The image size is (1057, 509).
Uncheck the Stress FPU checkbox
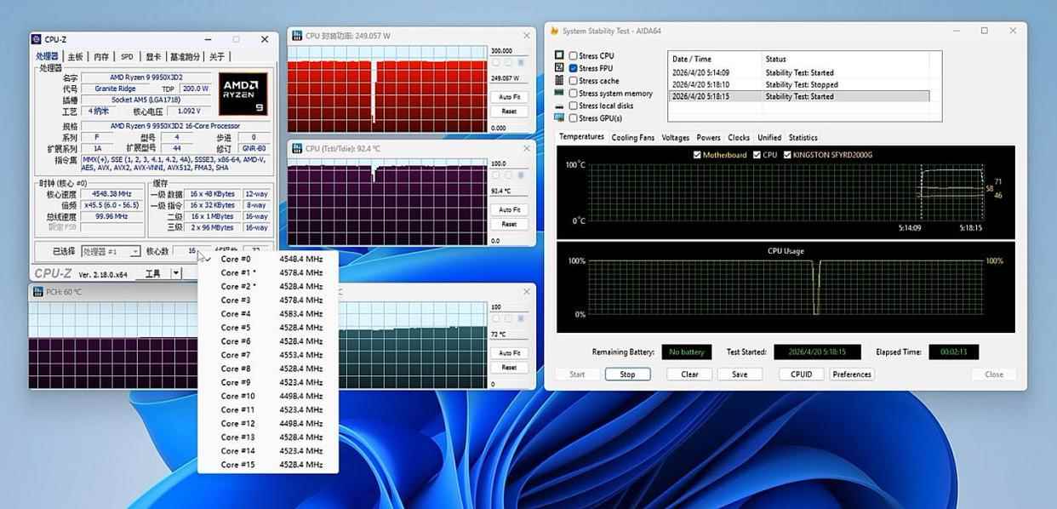pyautogui.click(x=573, y=68)
